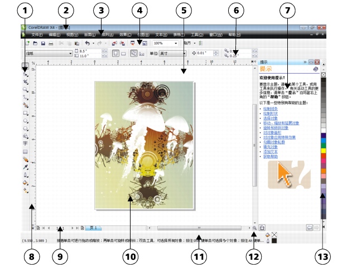Viewport: 347px width, 267px height.
Task: Open the paper type 信纸 dropdown
Action: coord(70,54)
